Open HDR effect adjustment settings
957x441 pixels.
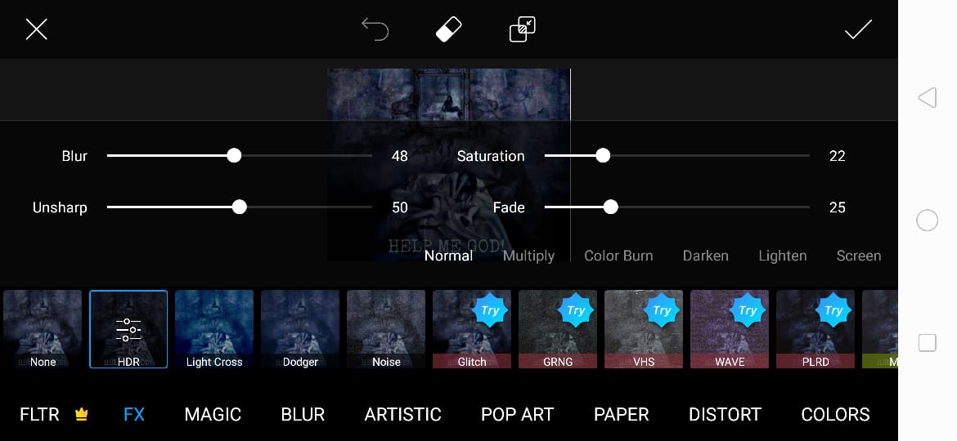pos(128,329)
